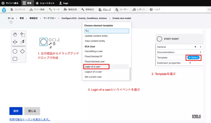The image size is (211, 123).
Task: Delete element with trash icon
Action: [x=54, y=44]
